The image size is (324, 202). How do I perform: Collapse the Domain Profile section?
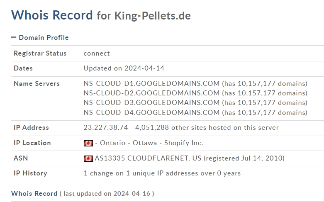click(x=14, y=37)
